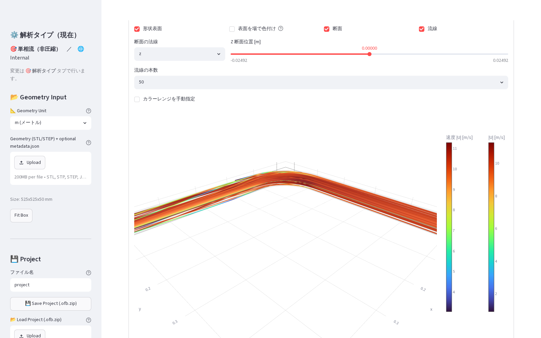Screen dimensions: 541x338
Task: Click upload arrow icon in geometry Upload button
Action: [x=21, y=163]
